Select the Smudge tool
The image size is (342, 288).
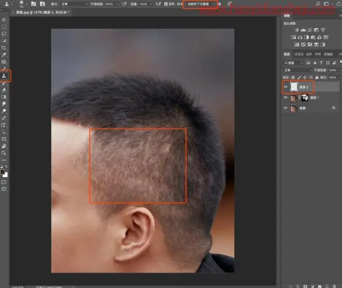tap(4, 104)
